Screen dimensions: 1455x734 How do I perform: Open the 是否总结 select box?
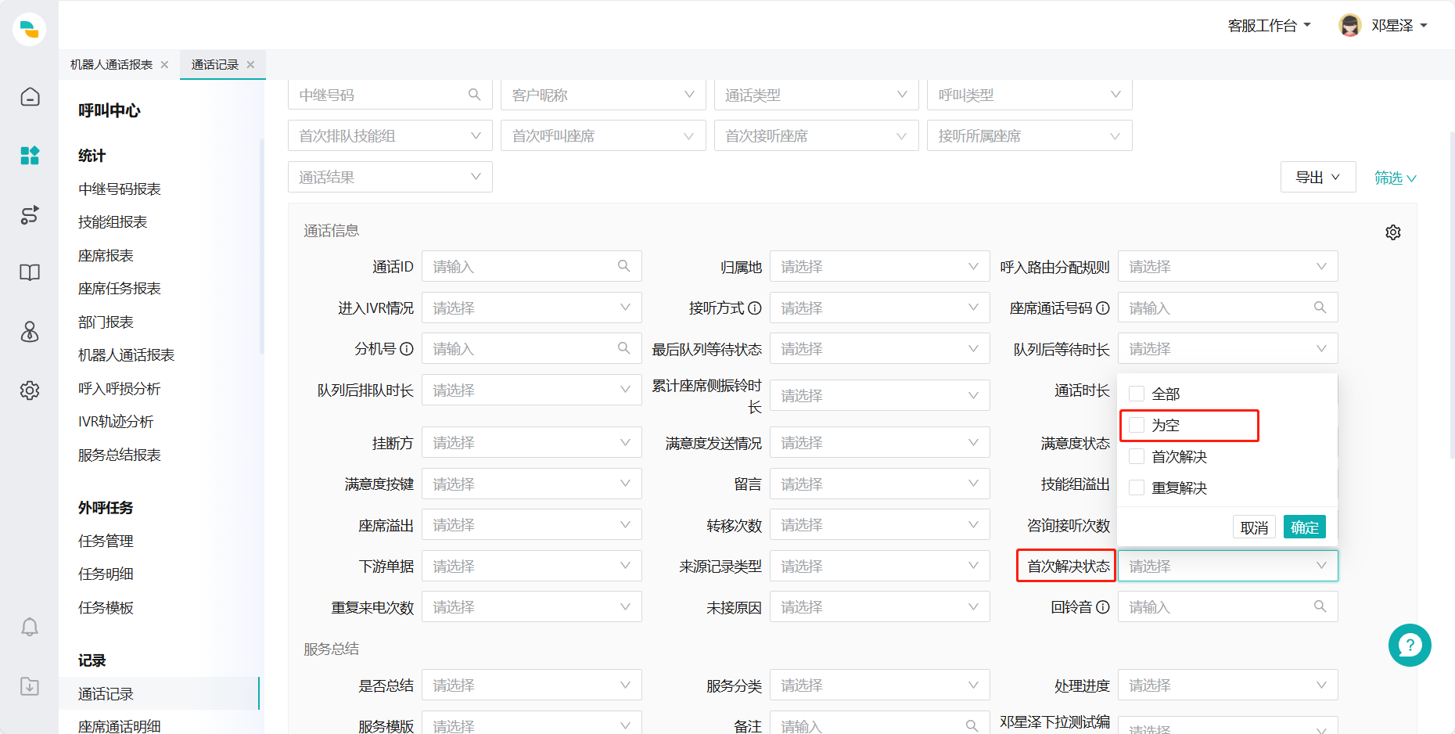tap(531, 685)
